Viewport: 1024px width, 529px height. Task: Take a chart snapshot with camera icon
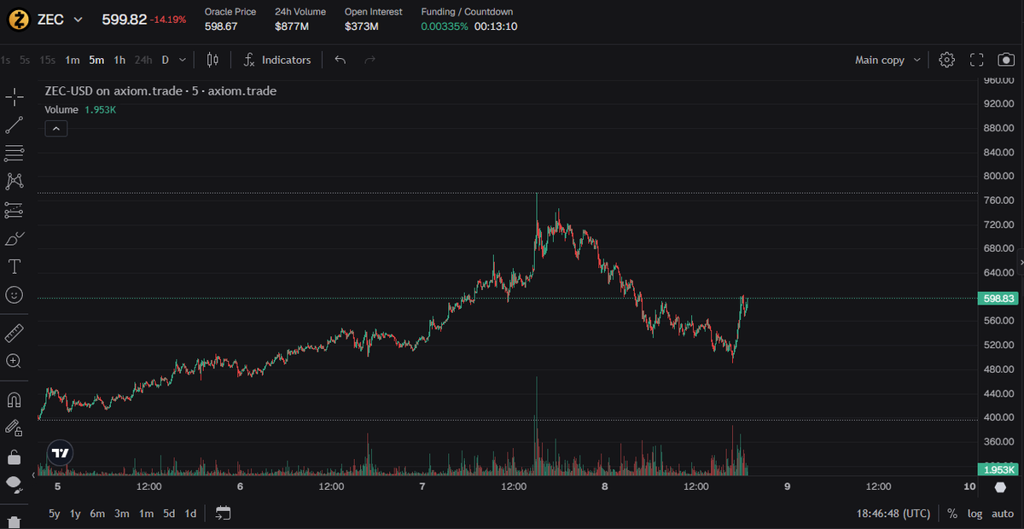(x=1007, y=60)
